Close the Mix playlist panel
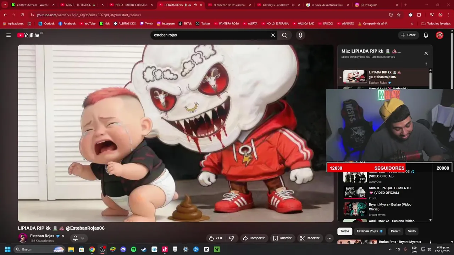Image resolution: width=454 pixels, height=255 pixels. click(426, 53)
